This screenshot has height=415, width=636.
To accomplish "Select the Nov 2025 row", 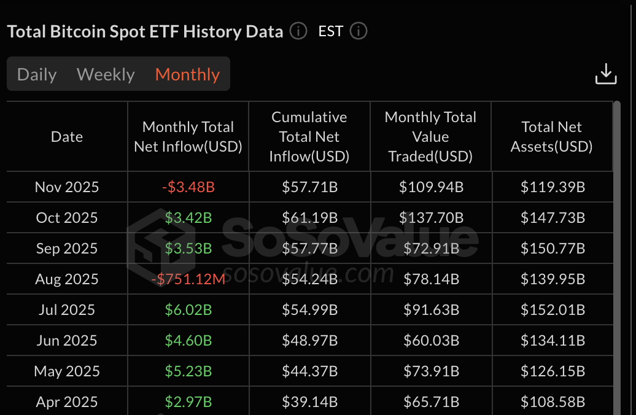I will click(66, 187).
